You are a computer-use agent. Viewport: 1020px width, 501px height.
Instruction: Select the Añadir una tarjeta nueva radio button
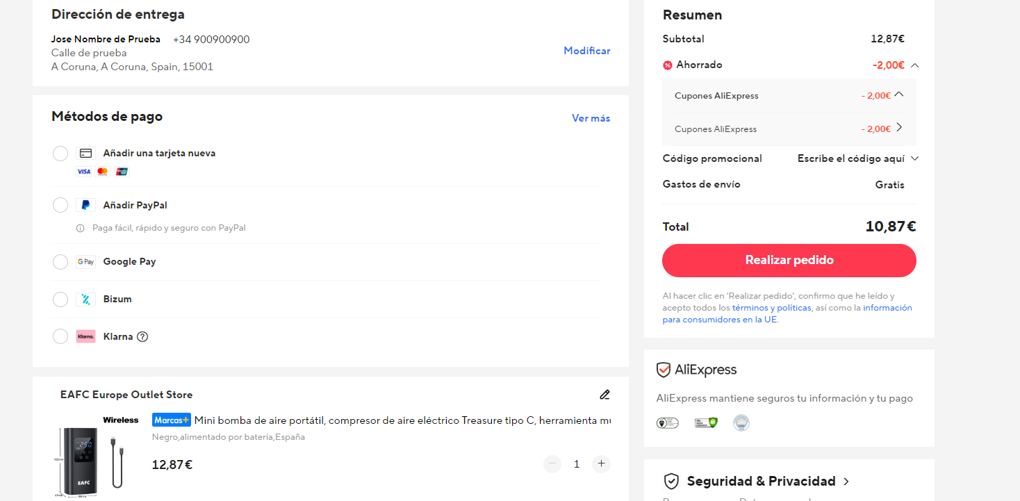pos(60,154)
